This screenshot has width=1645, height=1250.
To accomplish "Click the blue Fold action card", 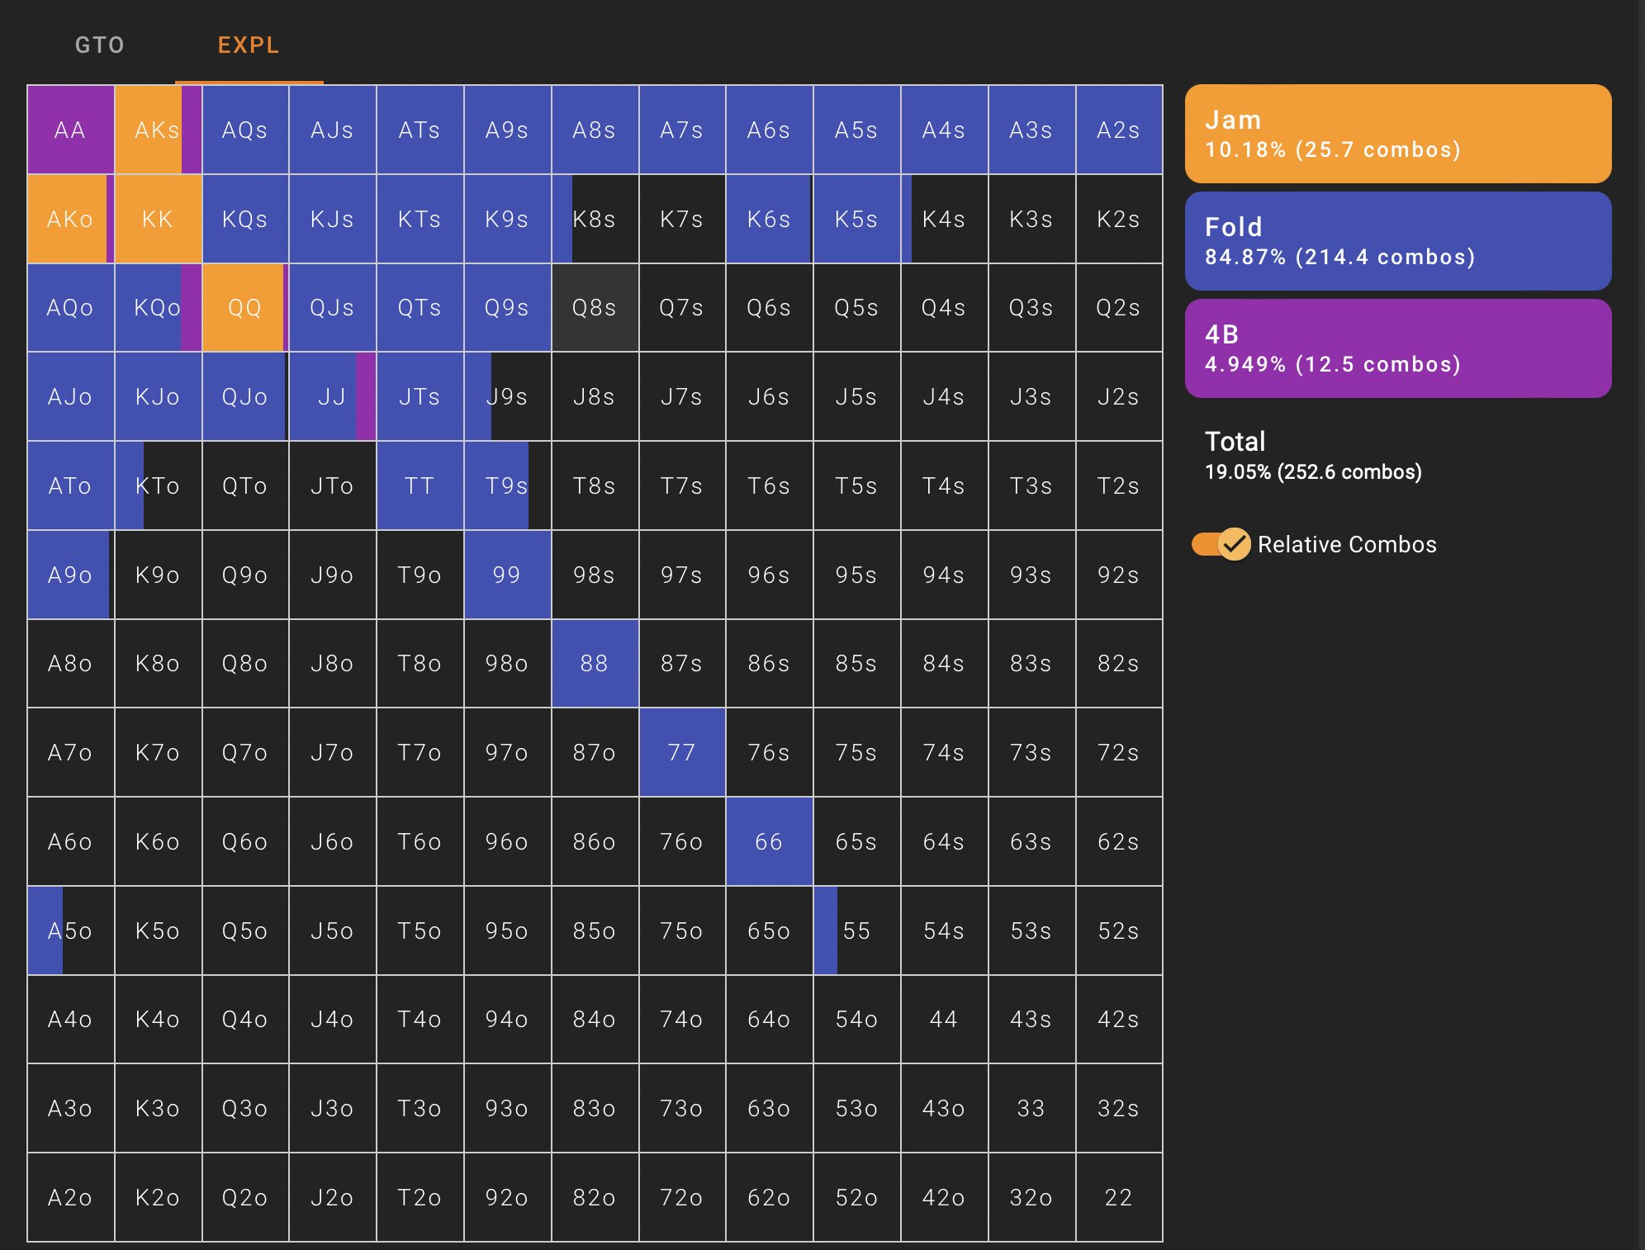I will click(1397, 241).
